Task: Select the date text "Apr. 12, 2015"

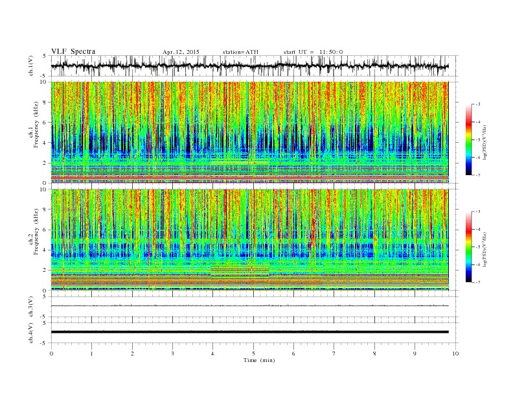Action: (x=181, y=52)
